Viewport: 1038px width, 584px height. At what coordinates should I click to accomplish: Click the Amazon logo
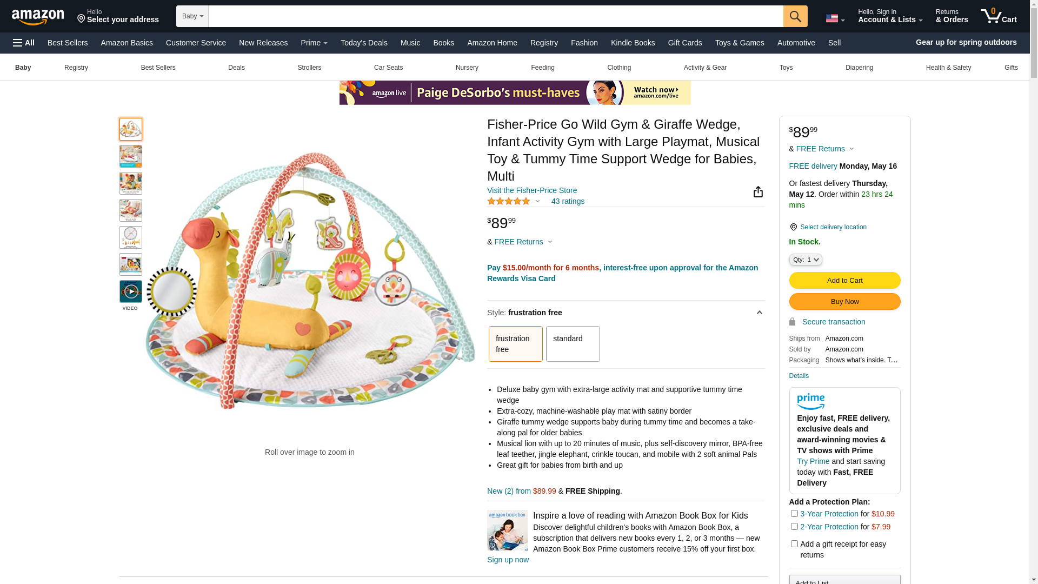tap(38, 17)
